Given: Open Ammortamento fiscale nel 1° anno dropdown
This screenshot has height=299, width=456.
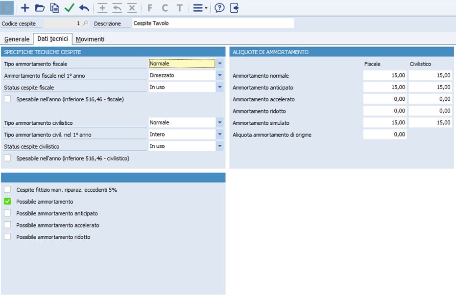Looking at the screenshot, I should (220, 75).
